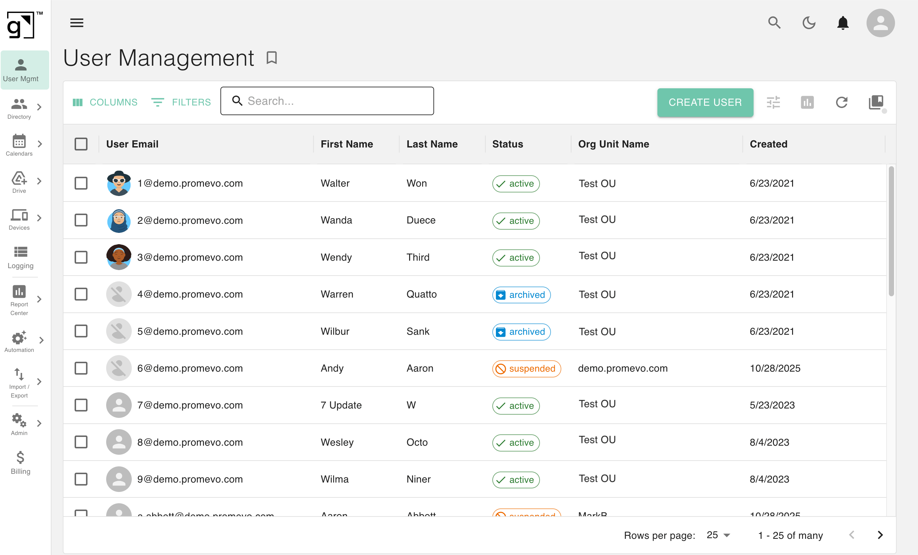
Task: Check the 7@demo.promevo.com row checkbox
Action: (x=81, y=405)
